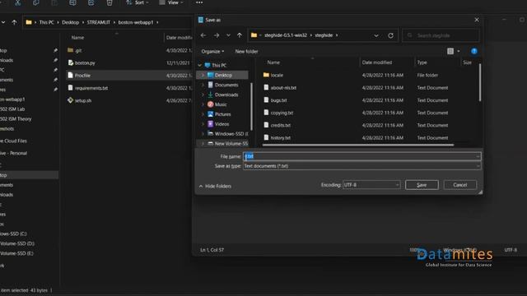Collapse This PC tree node

(200, 65)
